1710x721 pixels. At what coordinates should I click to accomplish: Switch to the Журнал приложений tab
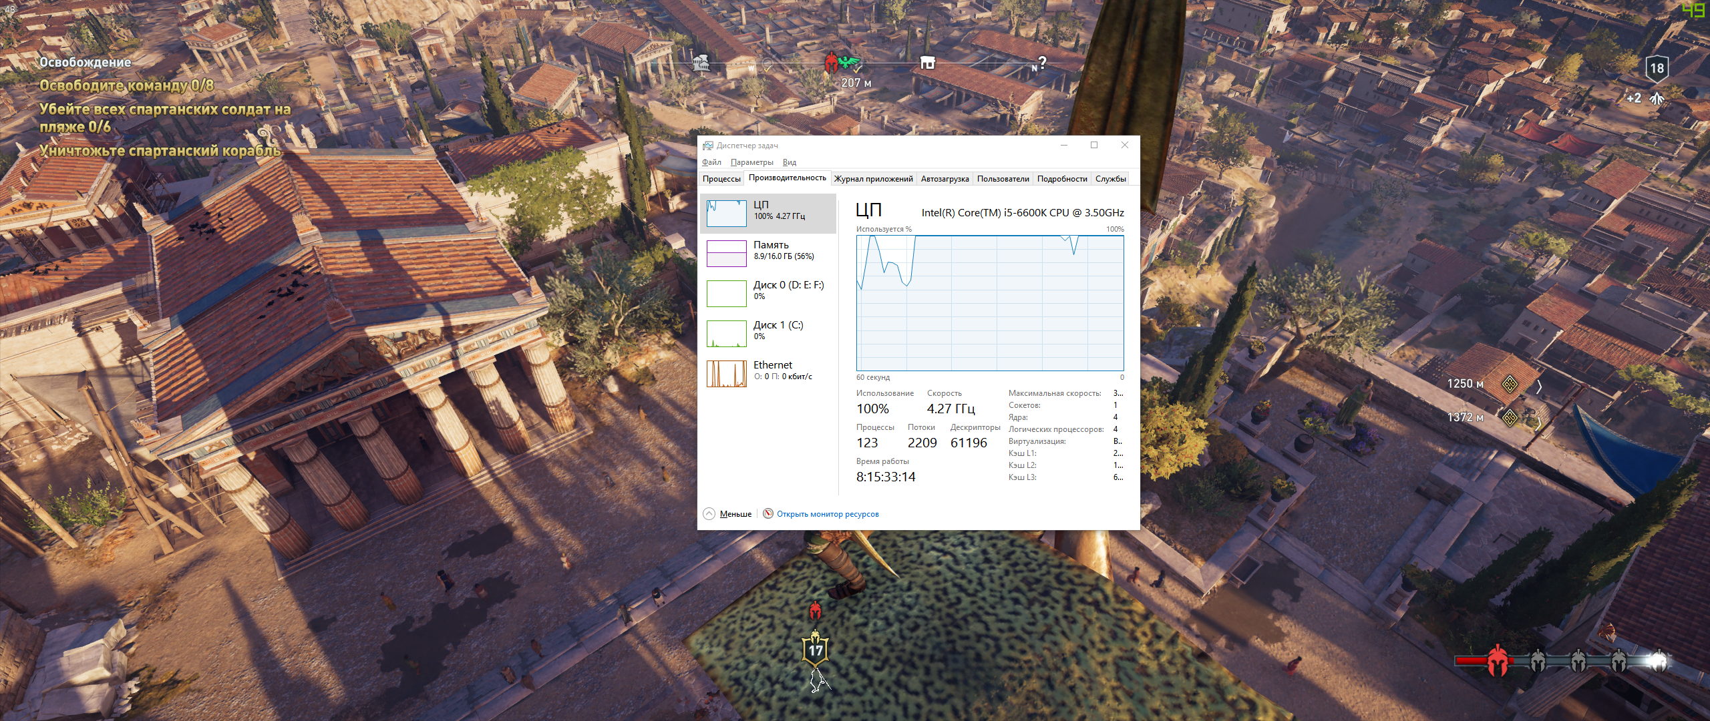click(x=873, y=179)
